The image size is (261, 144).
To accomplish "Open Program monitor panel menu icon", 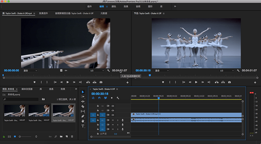I will point(164,13).
